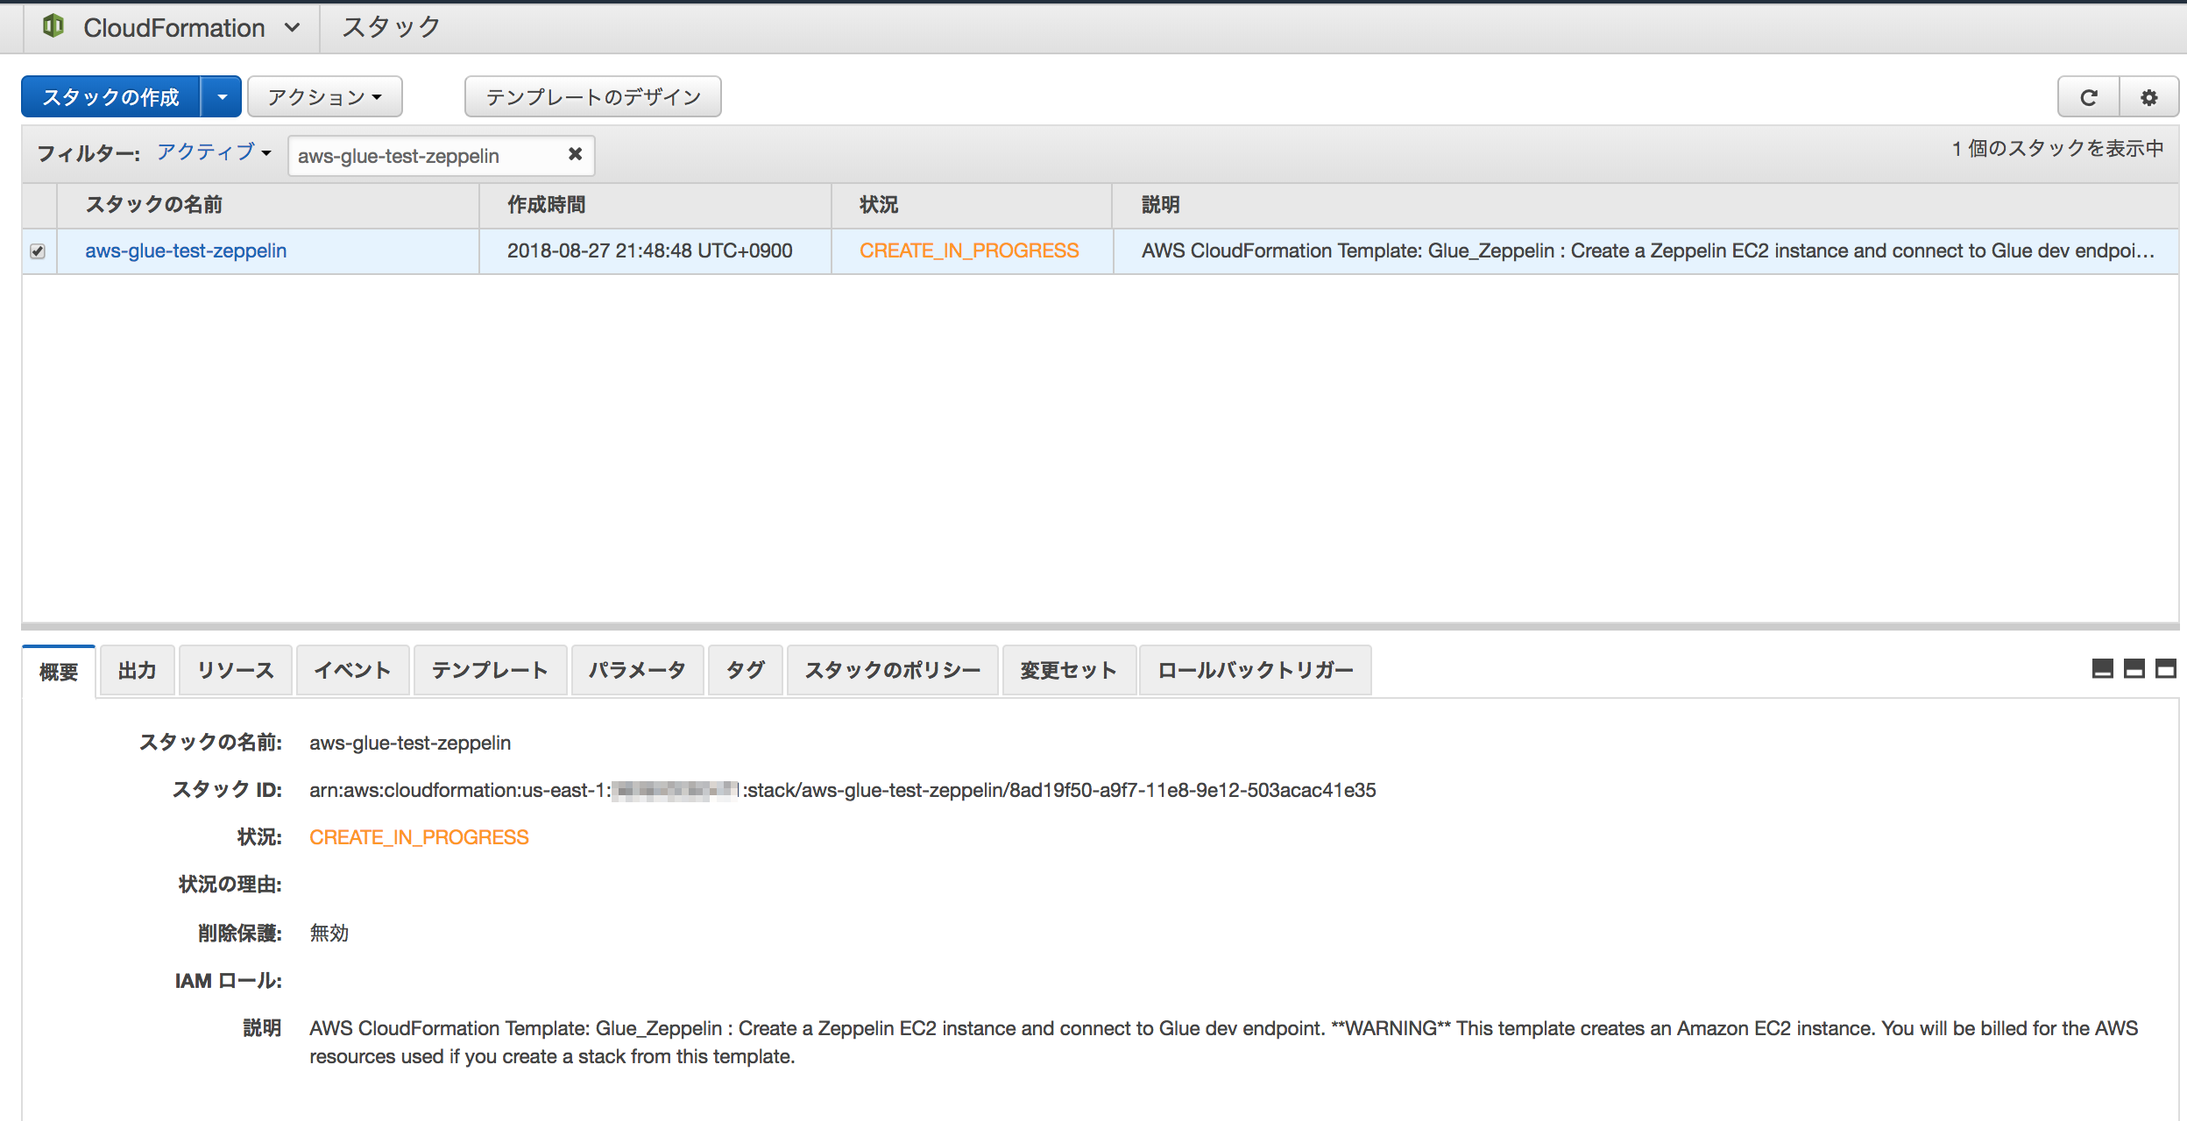Minimize the detail pane to the bottom

(x=2102, y=669)
